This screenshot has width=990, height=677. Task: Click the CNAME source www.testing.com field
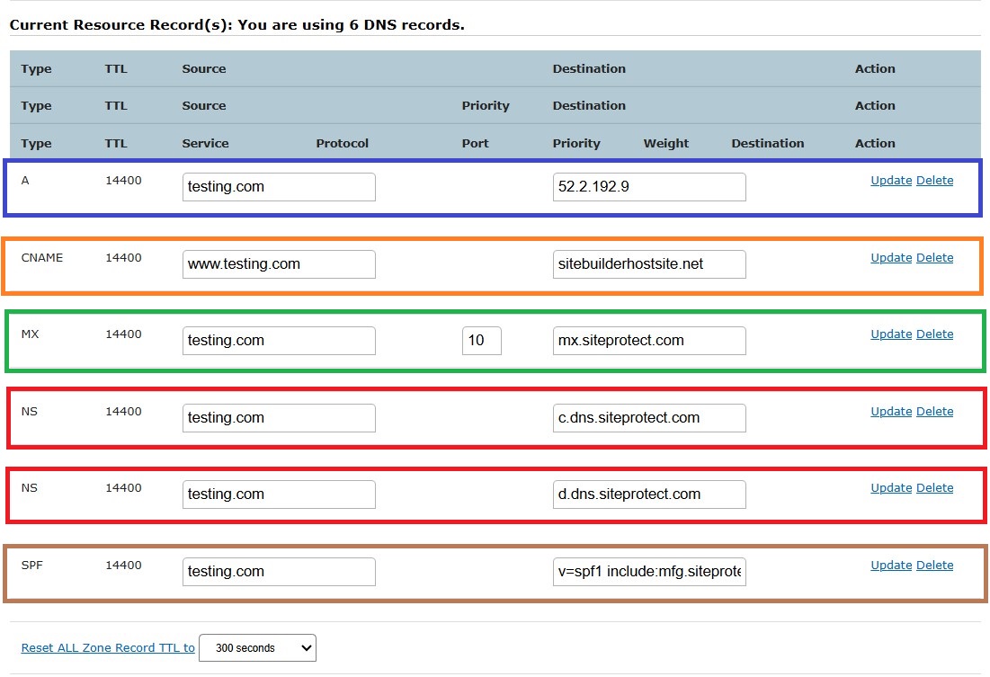pos(279,264)
